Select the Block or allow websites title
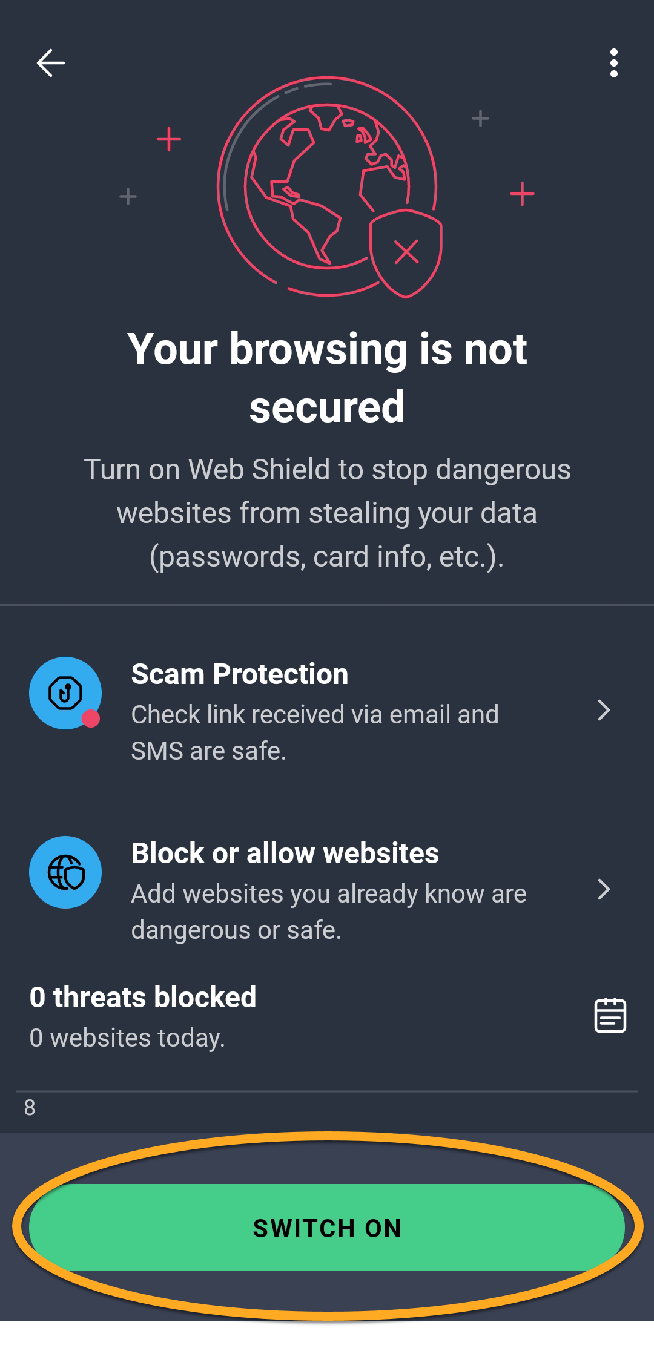The height and width of the screenshot is (1345, 654). point(285,853)
